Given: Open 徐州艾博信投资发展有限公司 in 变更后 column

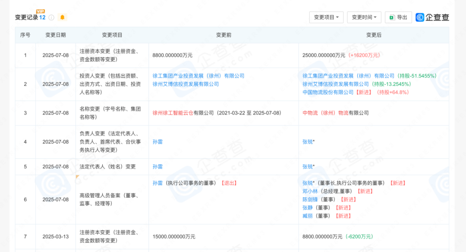Looking at the screenshot, I should point(336,84).
